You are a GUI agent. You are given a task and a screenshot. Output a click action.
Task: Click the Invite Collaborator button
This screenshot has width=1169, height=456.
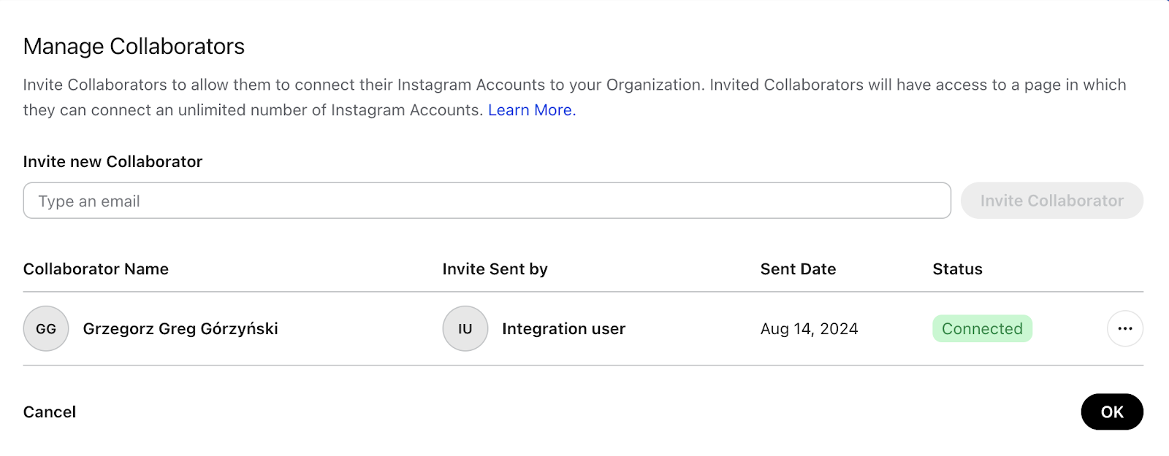[x=1052, y=201]
